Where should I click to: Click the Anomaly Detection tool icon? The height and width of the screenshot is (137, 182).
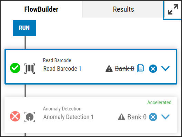[x=30, y=117]
